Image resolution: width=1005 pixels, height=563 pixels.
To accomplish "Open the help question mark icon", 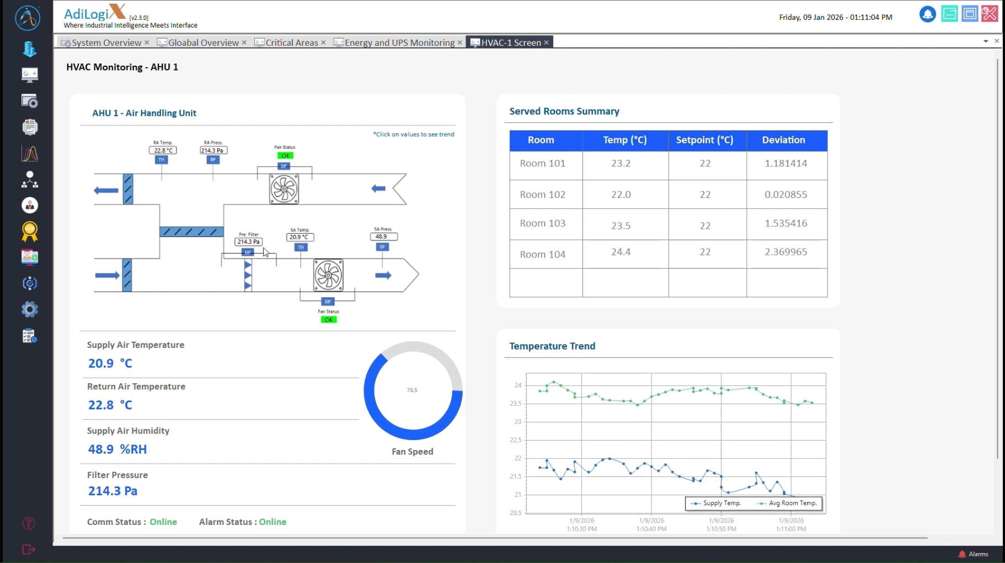I will click(29, 523).
